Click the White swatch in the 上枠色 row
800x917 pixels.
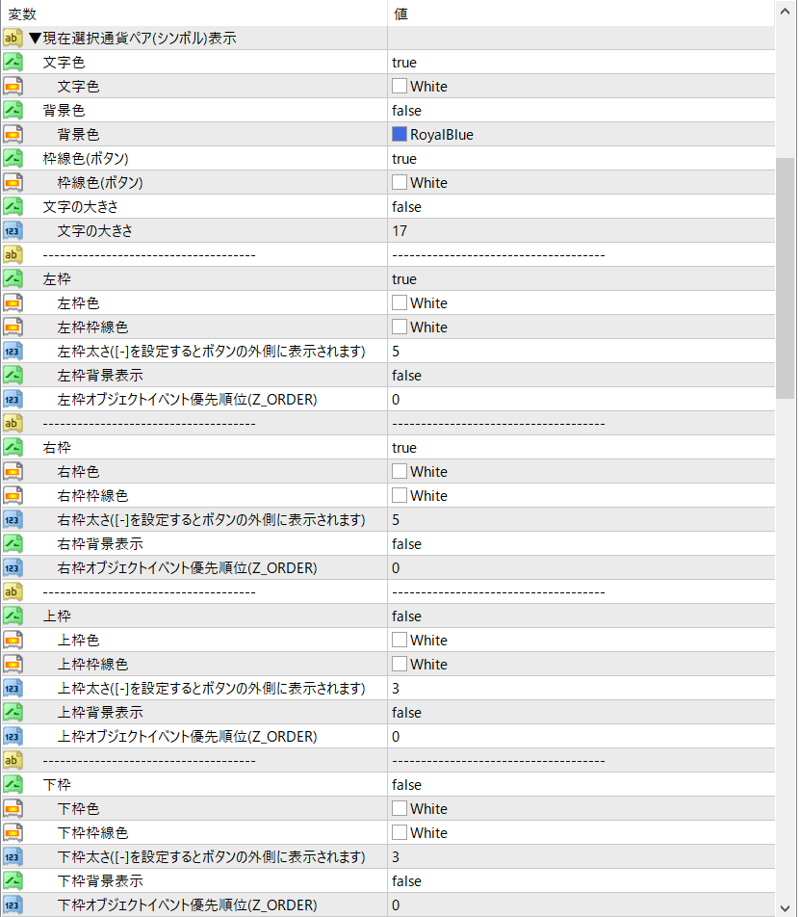[400, 640]
